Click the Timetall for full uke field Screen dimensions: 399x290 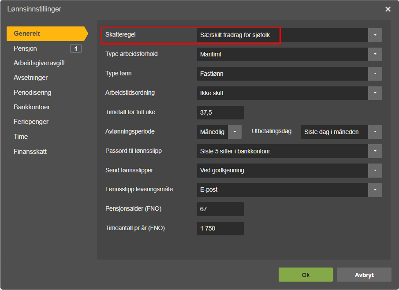pyautogui.click(x=220, y=112)
